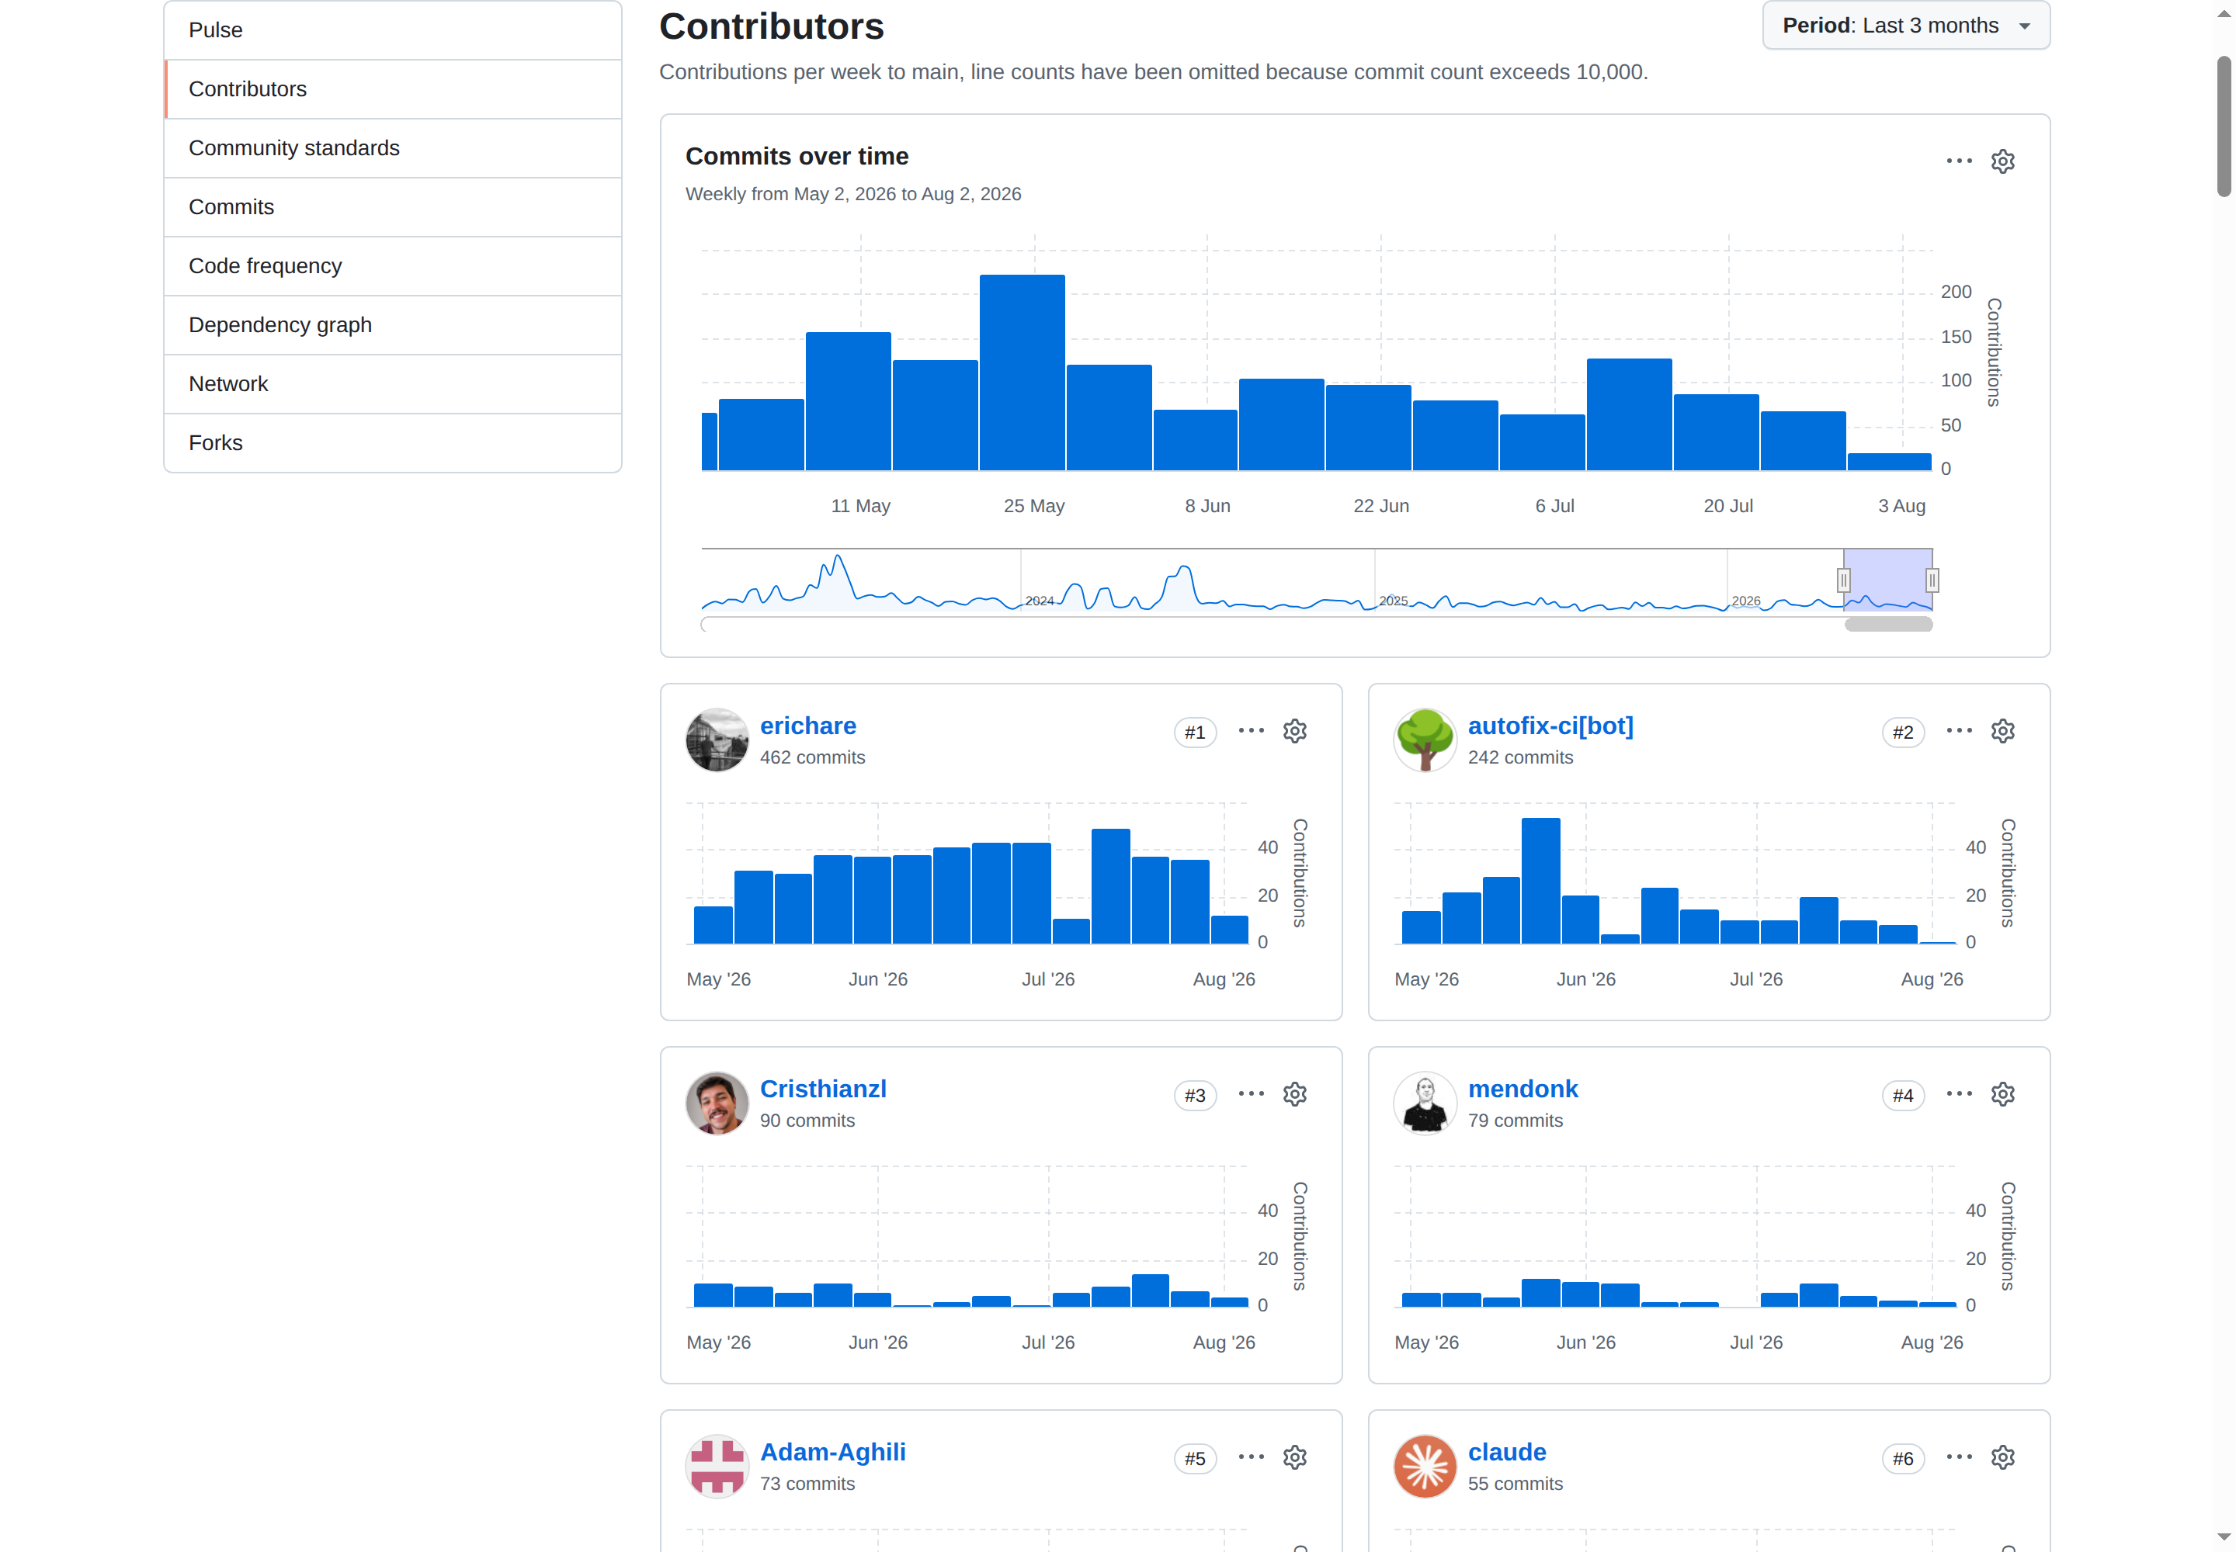
Task: Open settings gear on autofix-ci[bot] card
Action: pos(2002,731)
